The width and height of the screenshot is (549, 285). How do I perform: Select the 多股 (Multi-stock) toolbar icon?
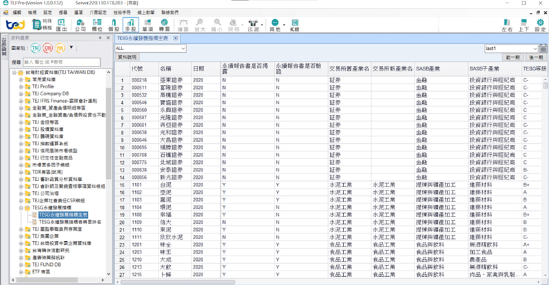[130, 26]
